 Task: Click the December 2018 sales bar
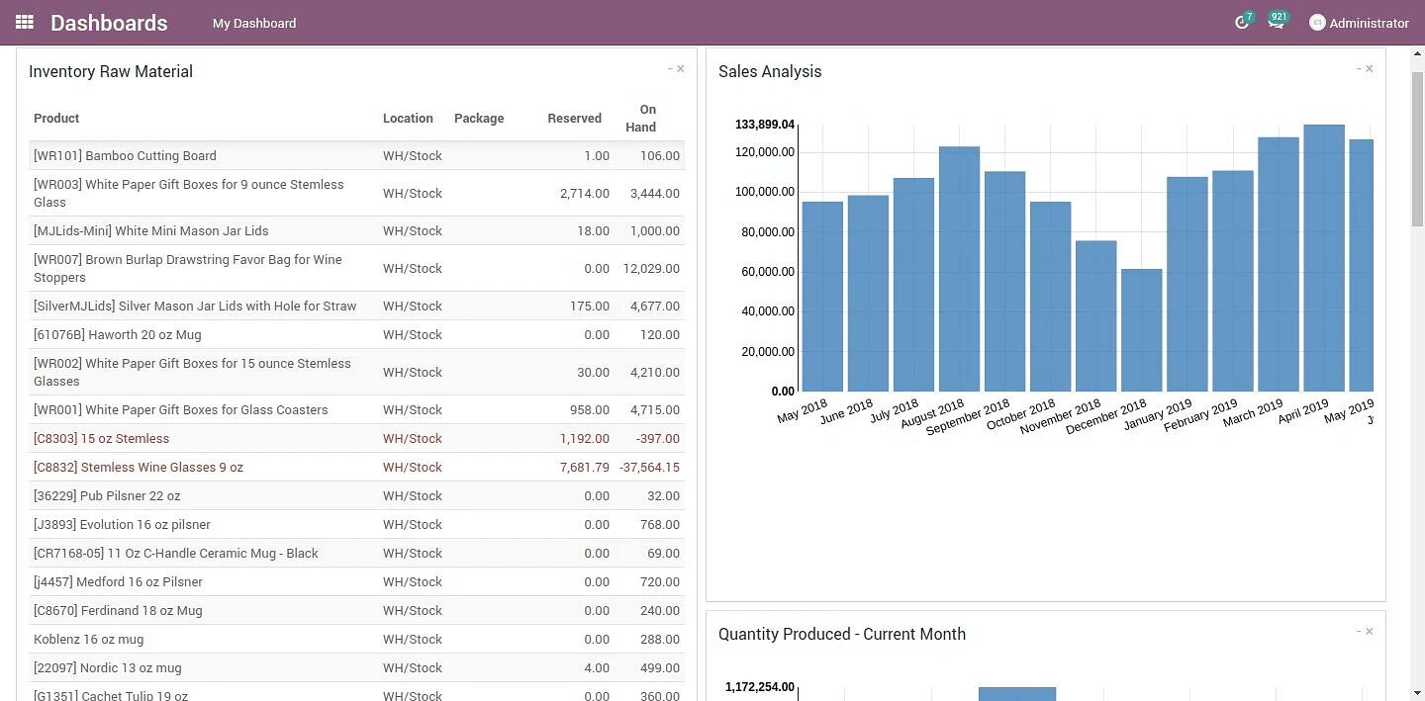click(1141, 329)
